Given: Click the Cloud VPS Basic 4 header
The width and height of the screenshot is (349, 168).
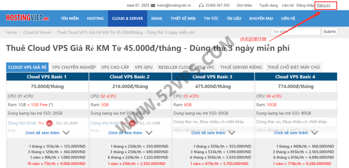Looking at the screenshot, I should (x=295, y=77).
